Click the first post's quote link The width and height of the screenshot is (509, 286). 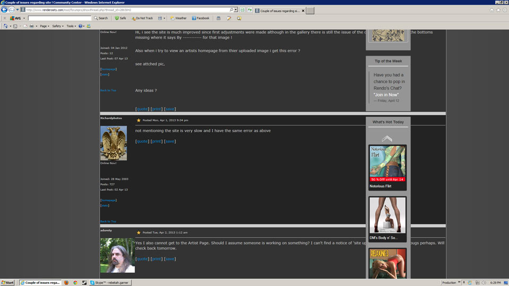click(x=142, y=109)
